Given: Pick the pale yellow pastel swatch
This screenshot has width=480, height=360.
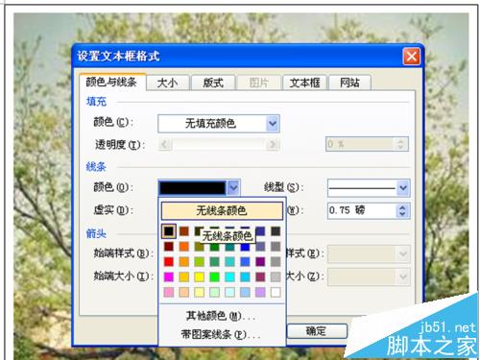Looking at the screenshot, I should [199, 292].
